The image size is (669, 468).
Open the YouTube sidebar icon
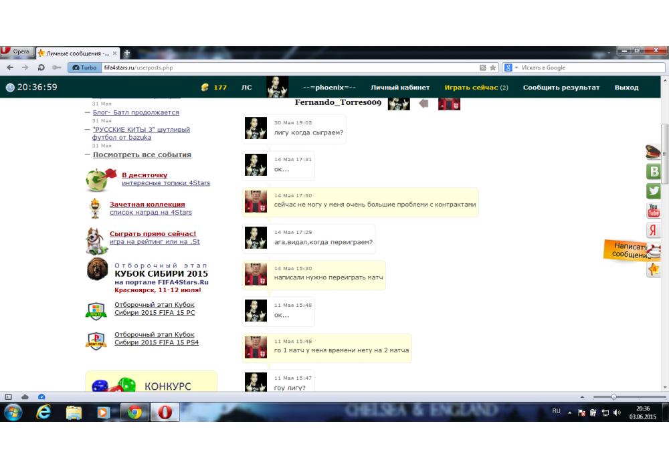click(x=654, y=211)
